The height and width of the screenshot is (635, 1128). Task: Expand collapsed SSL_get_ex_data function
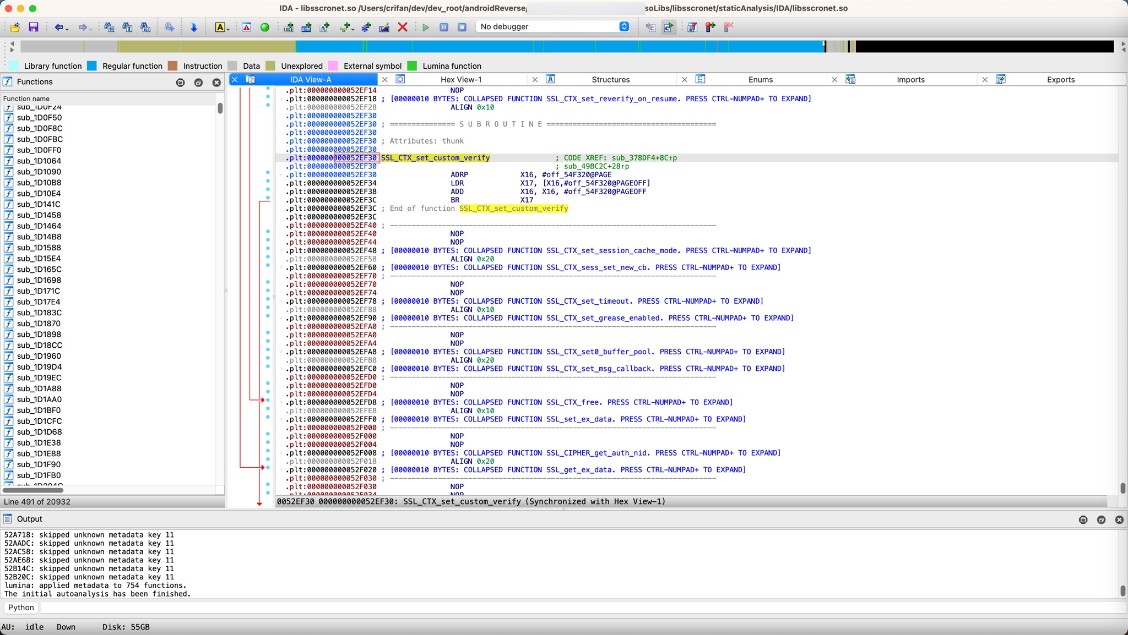pos(281,470)
